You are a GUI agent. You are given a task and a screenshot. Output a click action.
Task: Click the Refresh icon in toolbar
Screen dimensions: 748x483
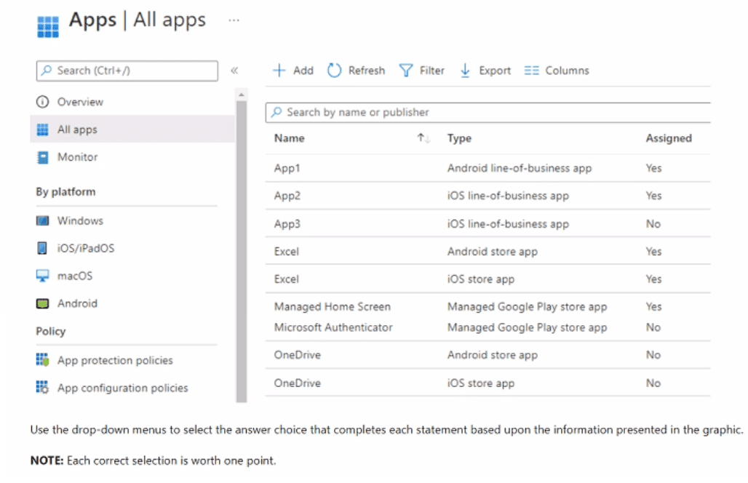coord(334,71)
